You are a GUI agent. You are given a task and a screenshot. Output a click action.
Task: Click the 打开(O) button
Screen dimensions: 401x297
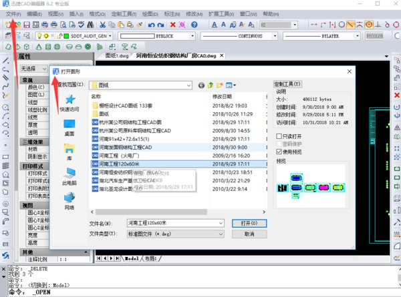click(249, 223)
